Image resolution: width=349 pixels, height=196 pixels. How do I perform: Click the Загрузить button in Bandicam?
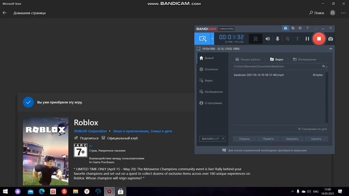pyautogui.click(x=292, y=139)
